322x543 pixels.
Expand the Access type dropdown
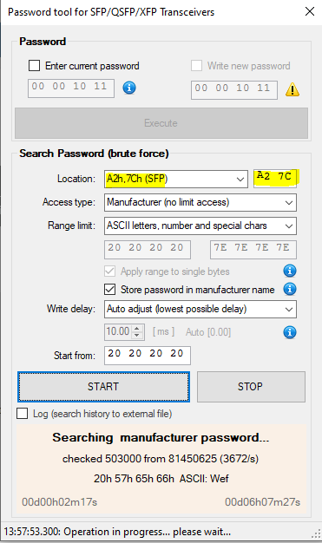pos(200,202)
